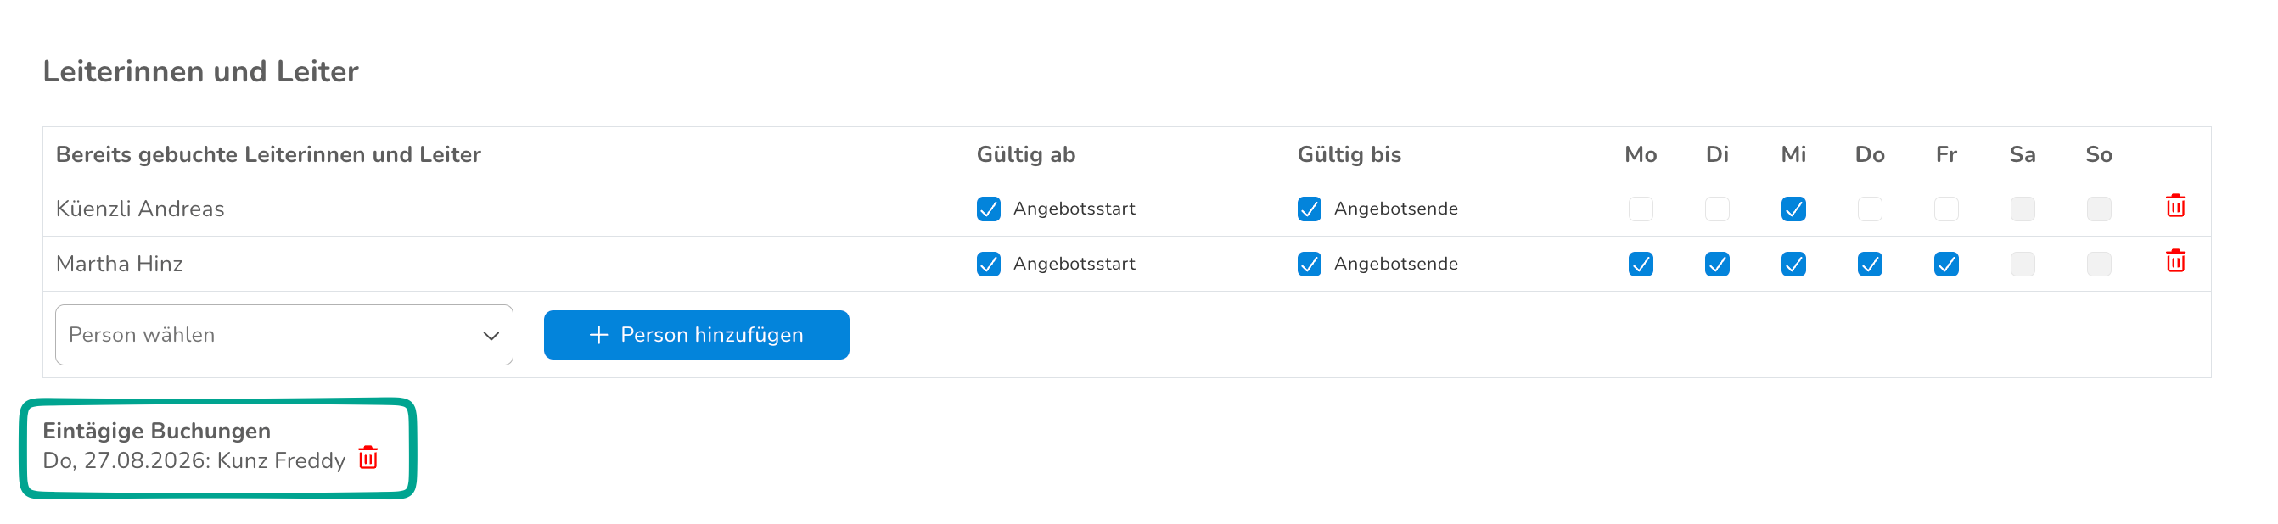Delete Küenzli Andreas row with trash icon
2278x524 pixels.
(x=2175, y=207)
